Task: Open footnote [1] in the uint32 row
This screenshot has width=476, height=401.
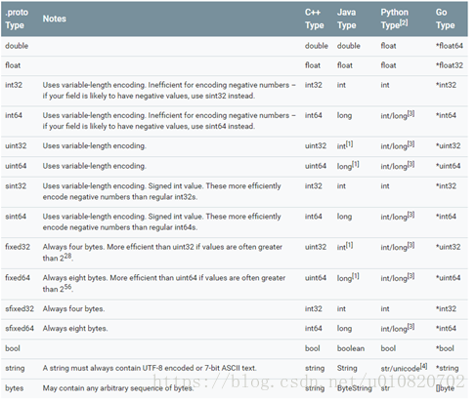Action: [349, 143]
